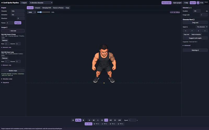The image size is (209, 130).
Task: Open the Source vs Preview tab
Action: tap(58, 8)
